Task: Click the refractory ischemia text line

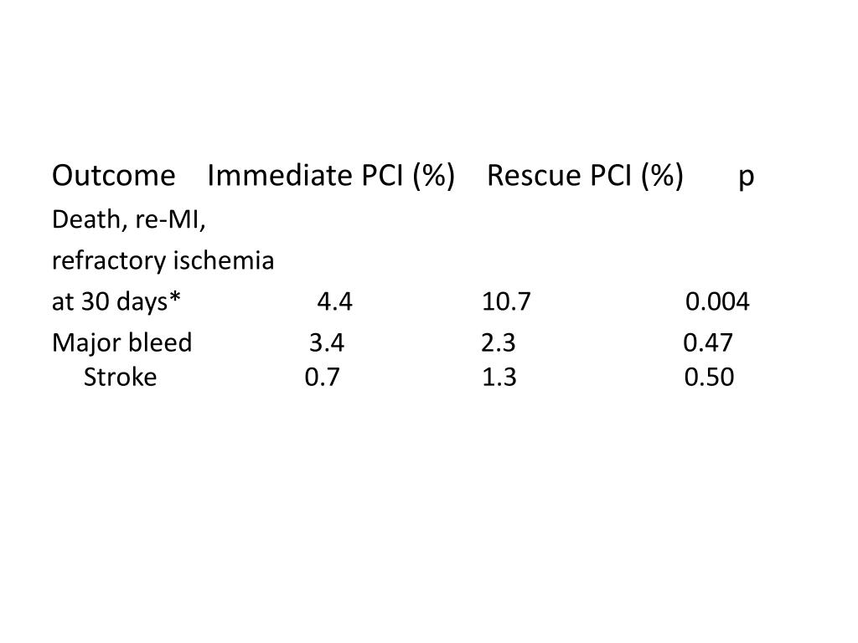Action: [x=163, y=261]
